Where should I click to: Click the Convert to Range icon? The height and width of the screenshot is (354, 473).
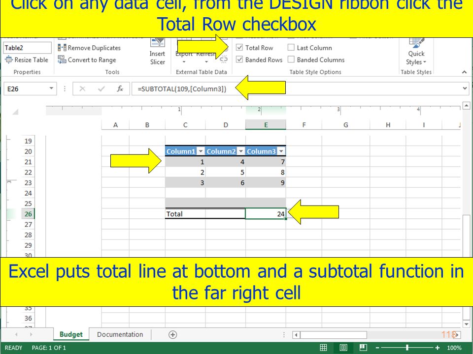62,59
